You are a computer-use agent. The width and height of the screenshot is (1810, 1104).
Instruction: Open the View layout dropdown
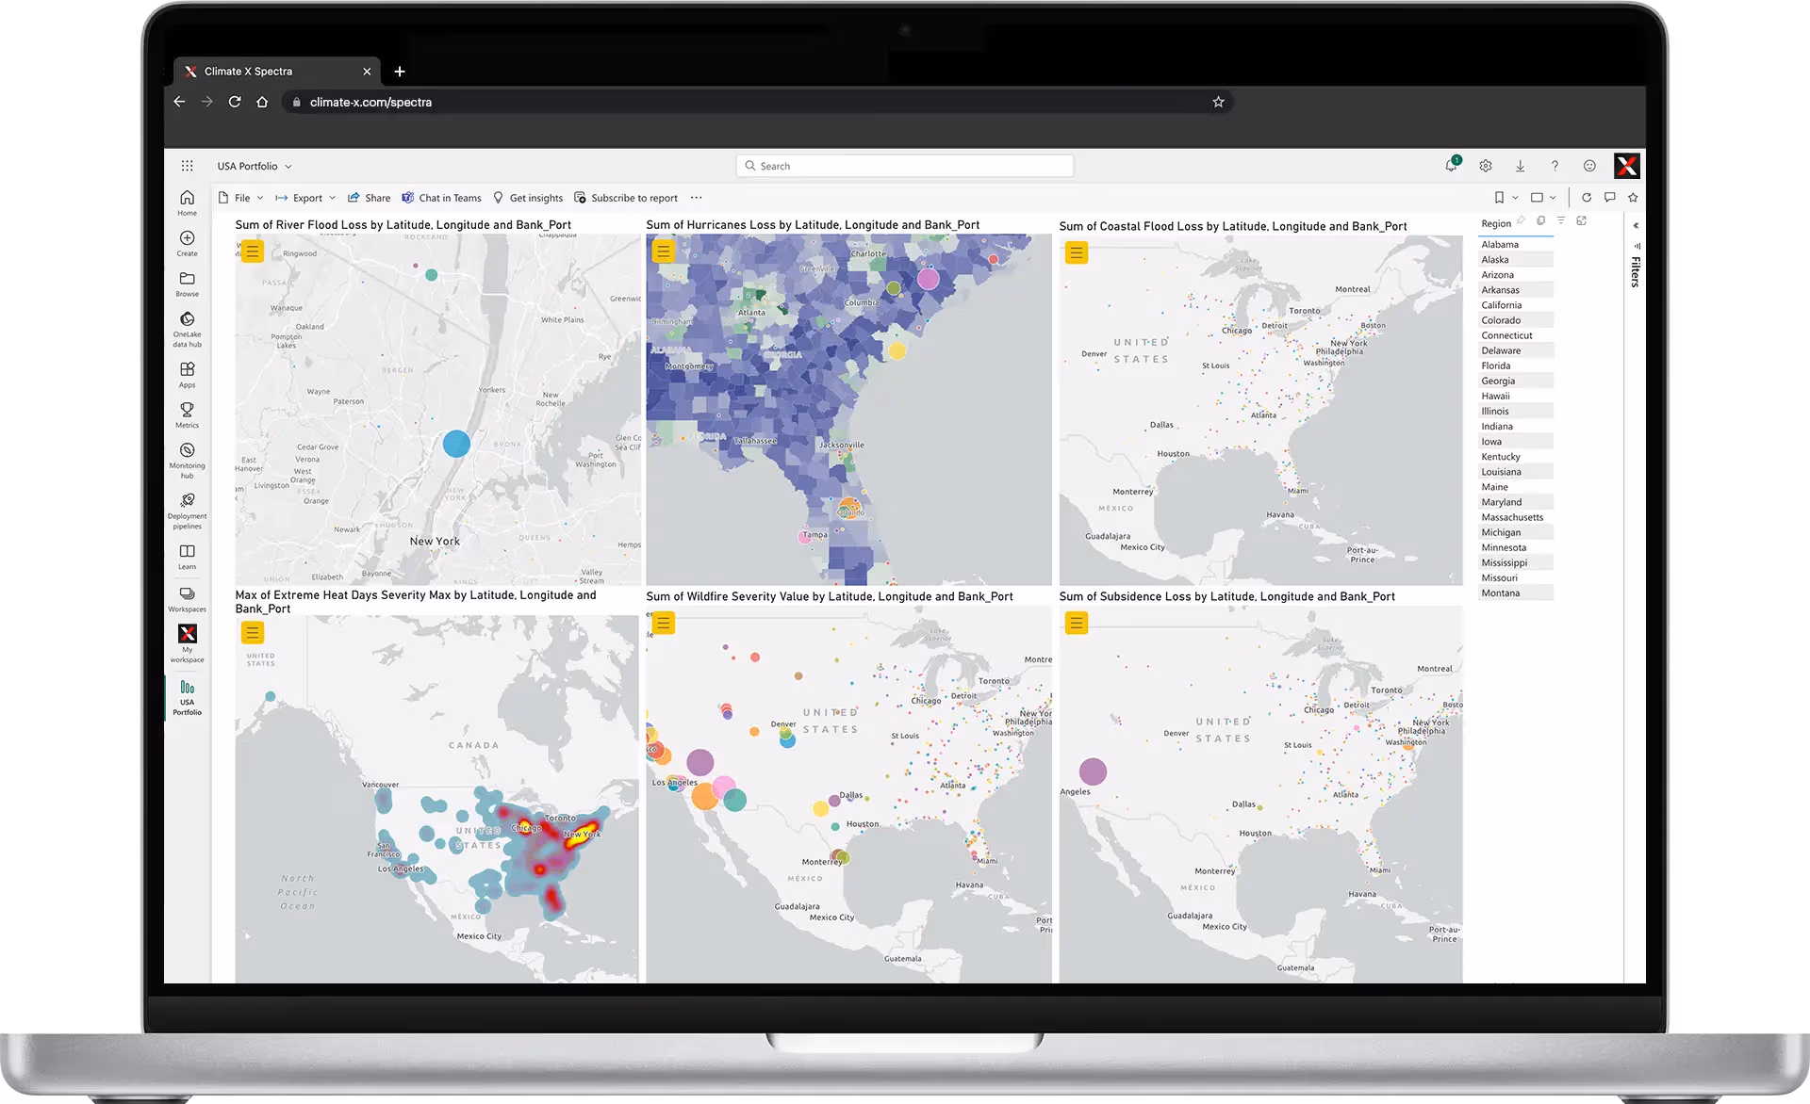coord(1543,197)
